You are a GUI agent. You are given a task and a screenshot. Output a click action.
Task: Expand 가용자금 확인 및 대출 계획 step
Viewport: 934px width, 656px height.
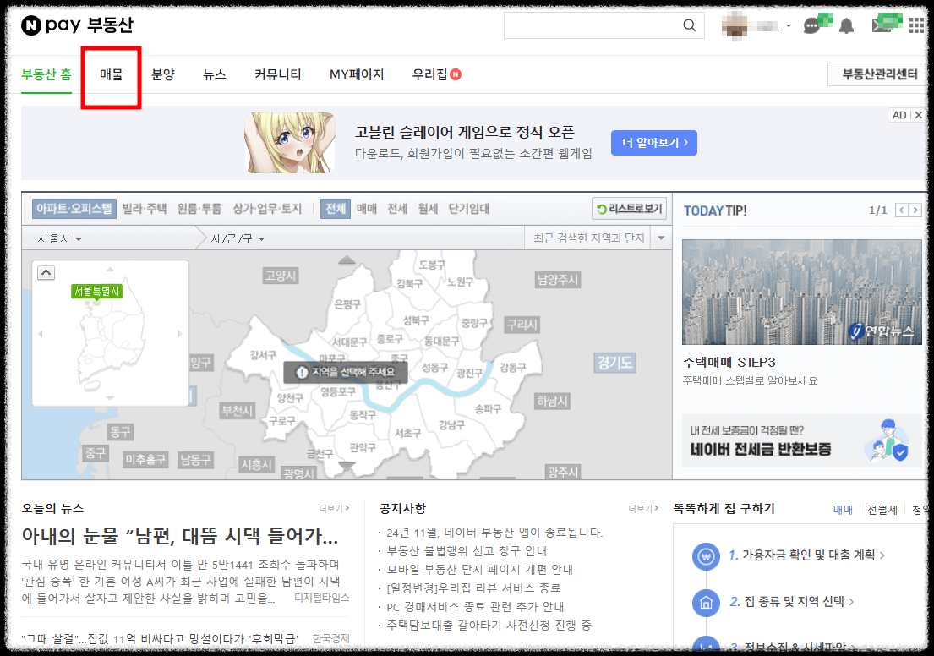pos(806,555)
